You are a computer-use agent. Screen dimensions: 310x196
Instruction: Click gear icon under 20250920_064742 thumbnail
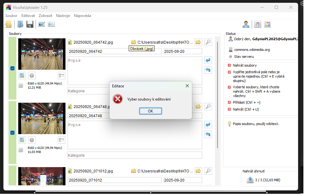32,75
